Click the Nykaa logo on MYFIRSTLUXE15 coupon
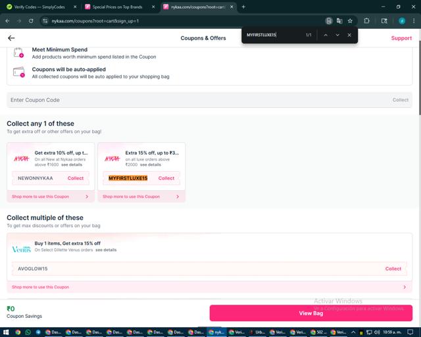421x337 pixels. click(x=112, y=159)
